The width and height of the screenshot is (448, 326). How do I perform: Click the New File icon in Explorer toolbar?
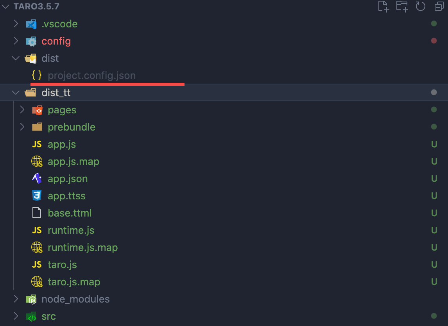pos(383,6)
